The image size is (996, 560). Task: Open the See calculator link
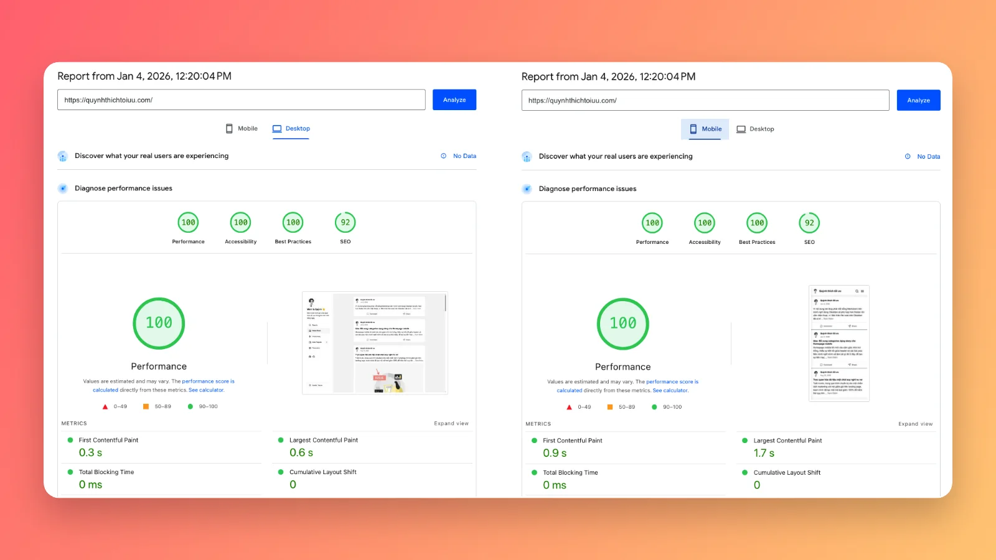[206, 390]
